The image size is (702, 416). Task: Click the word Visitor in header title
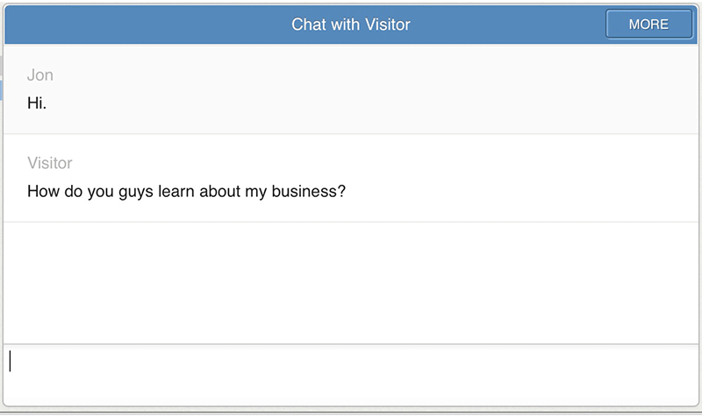tap(388, 25)
